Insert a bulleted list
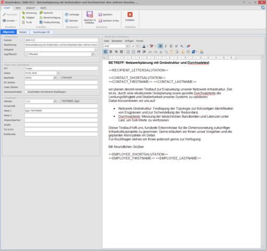This screenshot has height=251, width=267. point(133,52)
